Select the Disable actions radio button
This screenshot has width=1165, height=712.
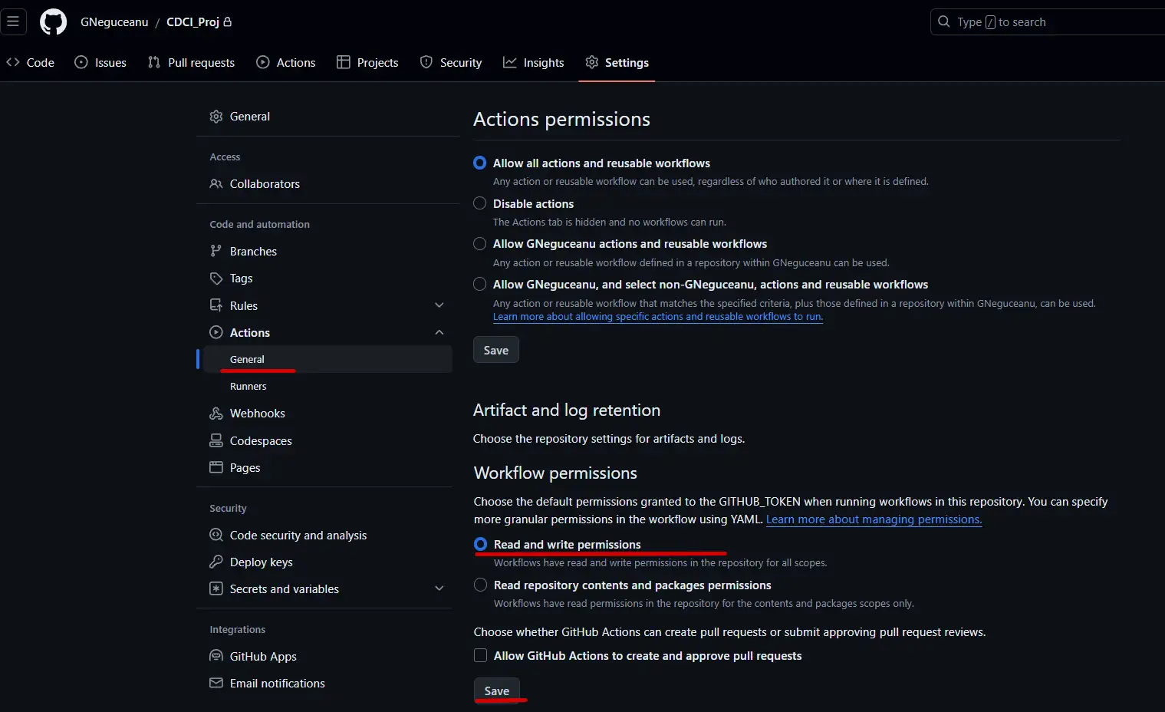pos(479,203)
